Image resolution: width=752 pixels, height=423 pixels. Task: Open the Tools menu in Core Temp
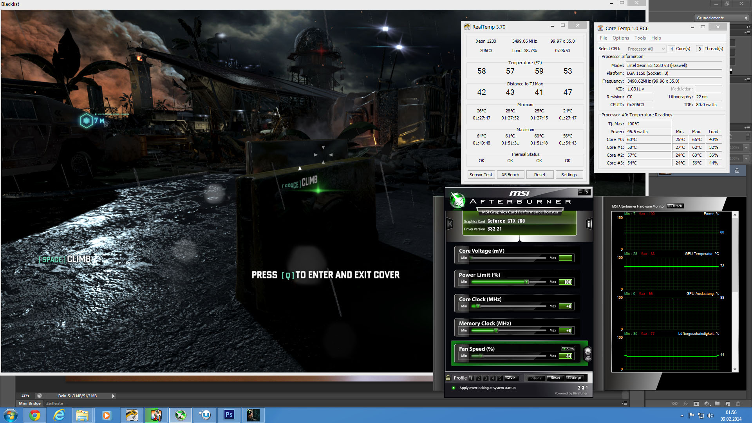pyautogui.click(x=640, y=38)
